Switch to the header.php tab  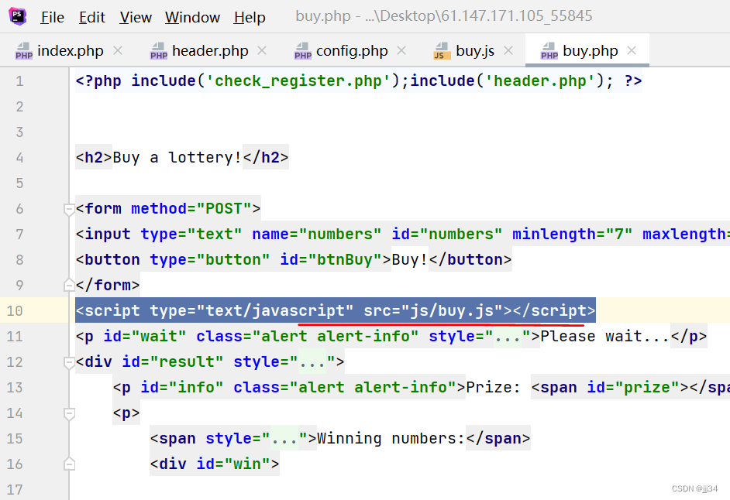pyautogui.click(x=210, y=51)
